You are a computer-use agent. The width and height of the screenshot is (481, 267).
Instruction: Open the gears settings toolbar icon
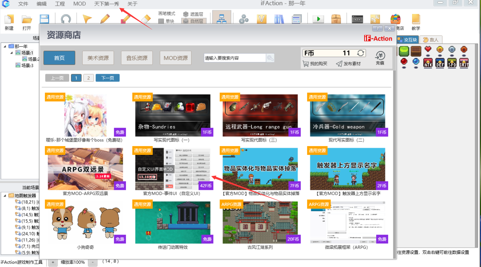244,19
